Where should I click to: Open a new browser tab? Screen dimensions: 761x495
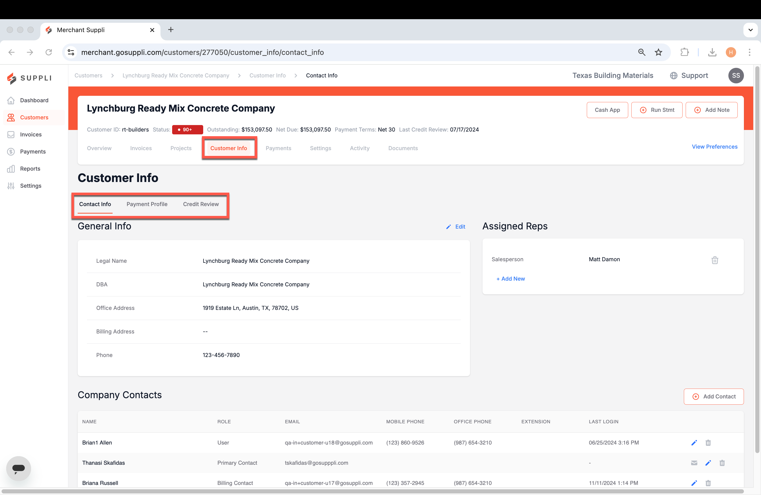coord(171,30)
